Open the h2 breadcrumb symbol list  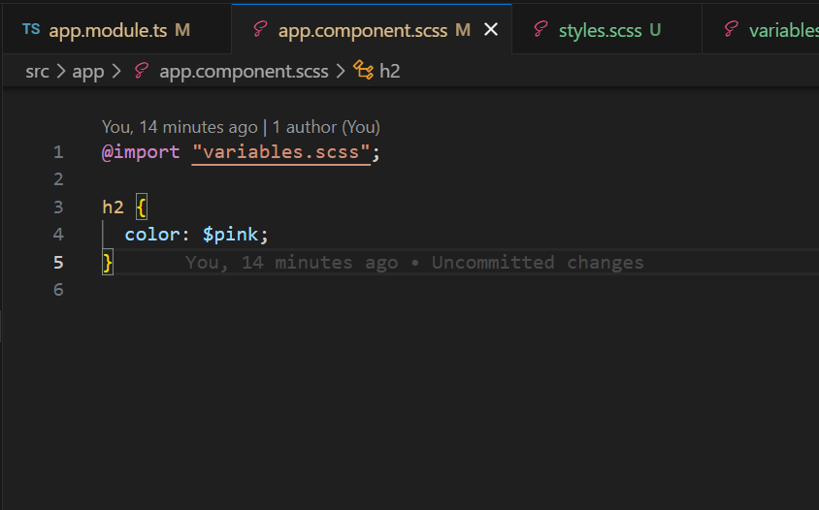(389, 71)
